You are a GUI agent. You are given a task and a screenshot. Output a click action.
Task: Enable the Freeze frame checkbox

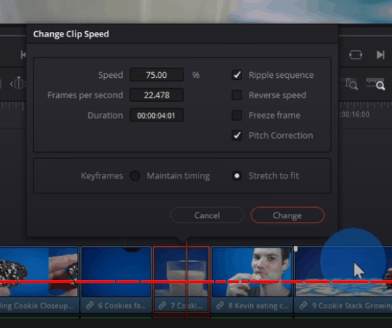pyautogui.click(x=237, y=115)
